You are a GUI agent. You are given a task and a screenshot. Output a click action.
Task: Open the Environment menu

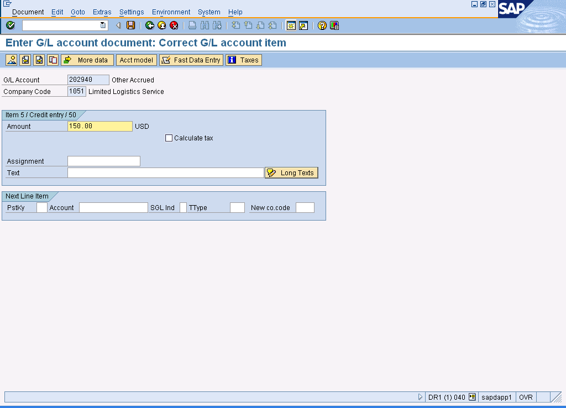(171, 12)
